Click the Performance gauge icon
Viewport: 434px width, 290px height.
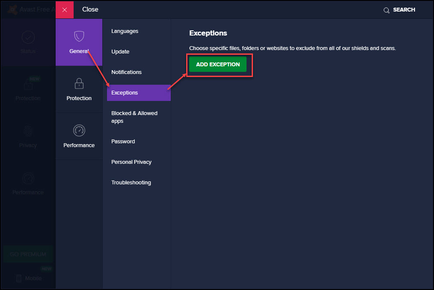click(79, 130)
